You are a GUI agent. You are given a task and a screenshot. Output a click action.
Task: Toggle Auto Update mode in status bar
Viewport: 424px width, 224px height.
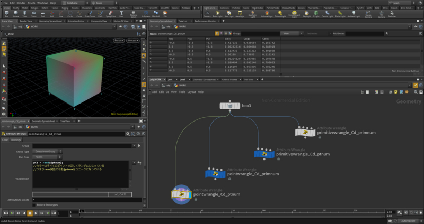[x=408, y=221]
